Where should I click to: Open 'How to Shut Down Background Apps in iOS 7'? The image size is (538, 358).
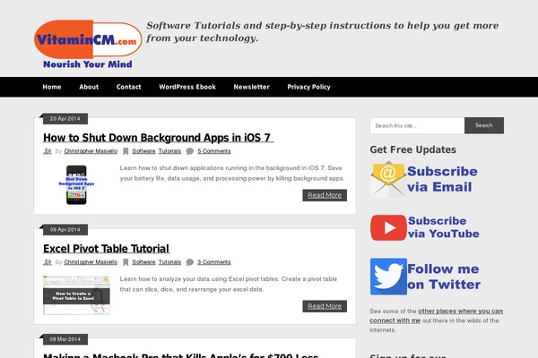(x=158, y=137)
